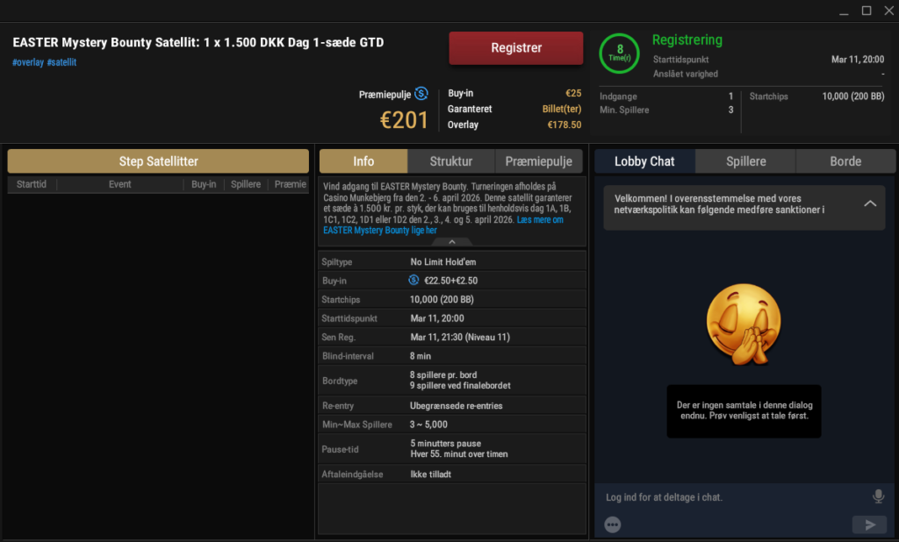This screenshot has width=899, height=542.
Task: Click the #overlay hashtag link
Action: pyautogui.click(x=27, y=62)
